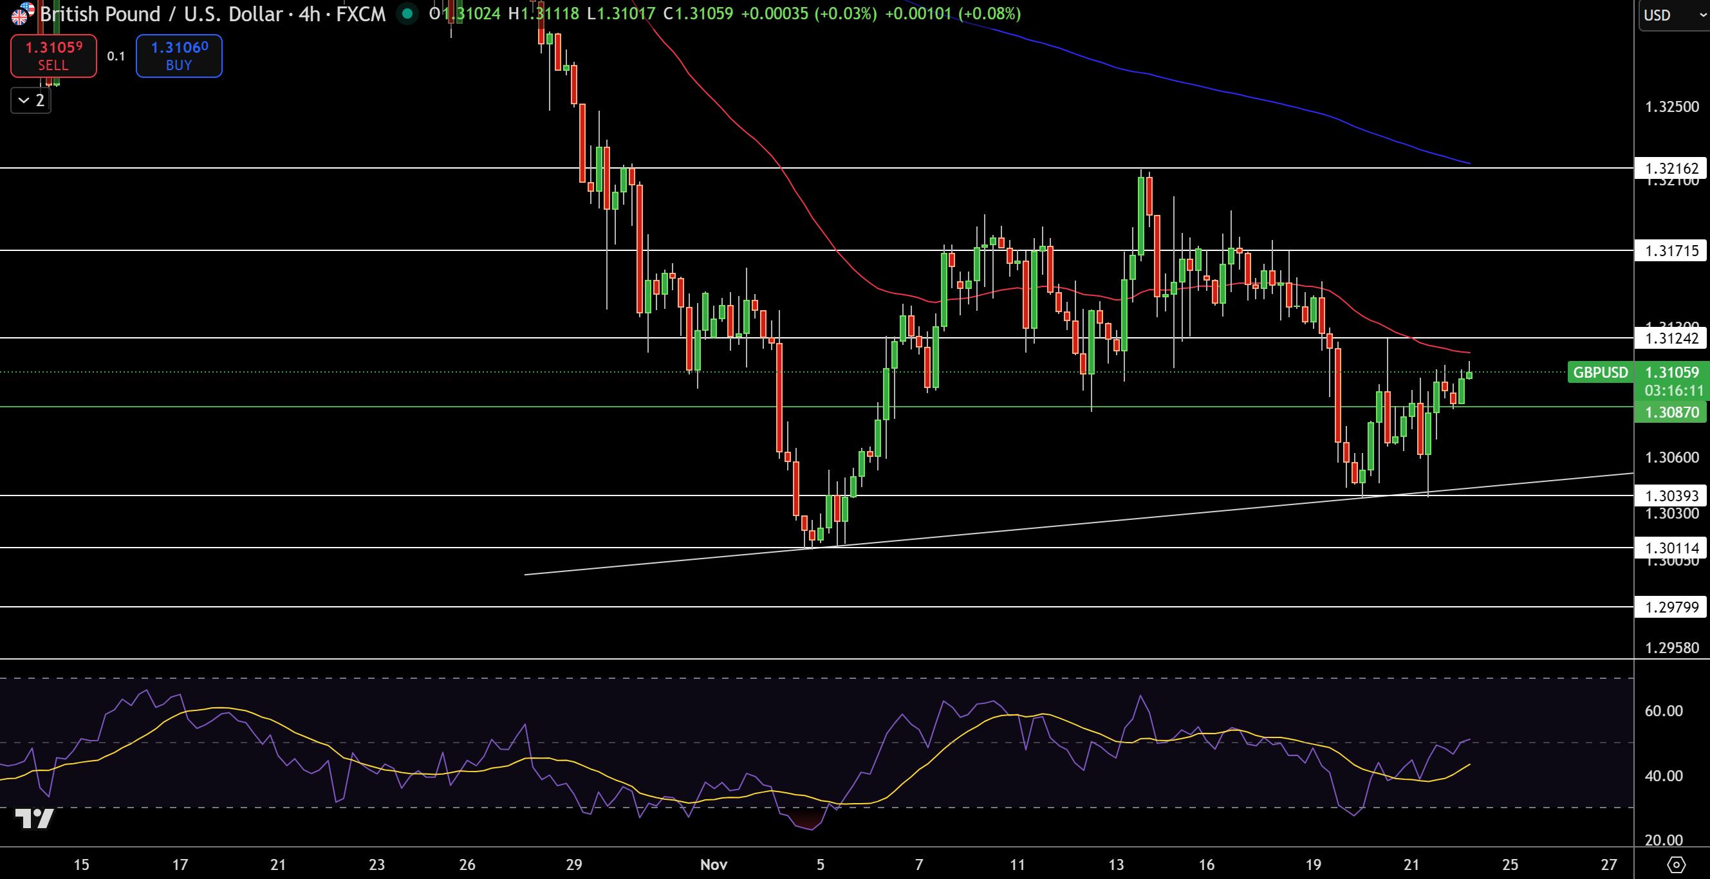Click the Nov label on the time axis

pyautogui.click(x=715, y=864)
